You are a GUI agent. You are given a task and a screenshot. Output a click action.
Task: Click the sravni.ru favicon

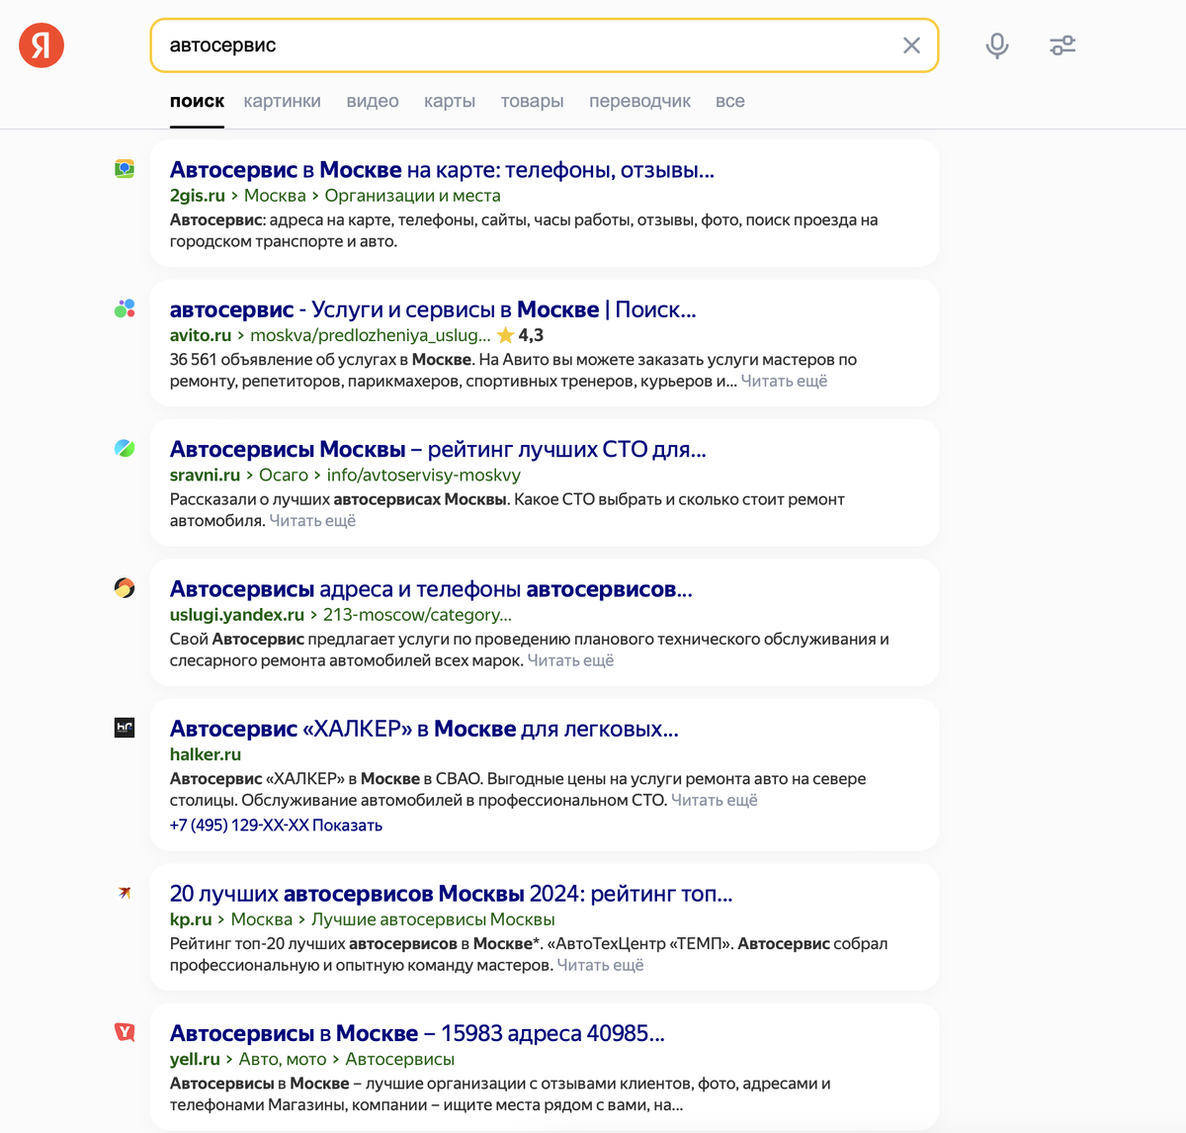click(x=125, y=448)
